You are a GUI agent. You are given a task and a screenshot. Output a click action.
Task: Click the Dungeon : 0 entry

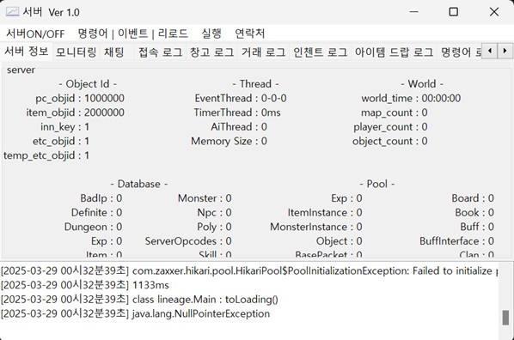[93, 227]
